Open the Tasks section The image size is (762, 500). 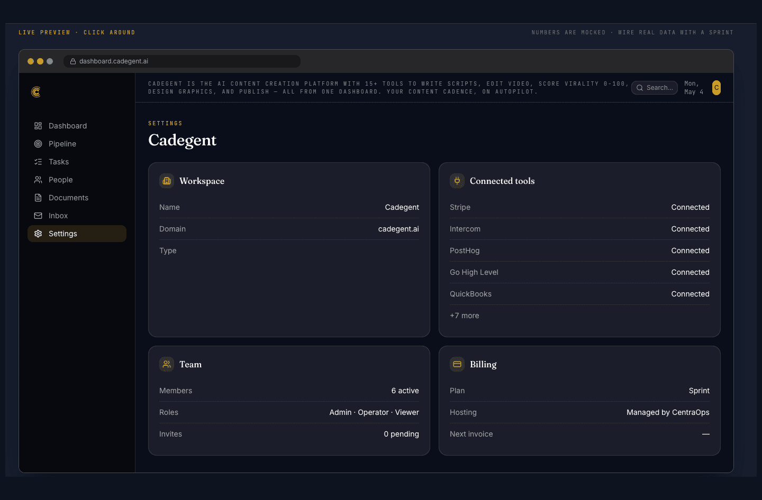[x=77, y=162]
